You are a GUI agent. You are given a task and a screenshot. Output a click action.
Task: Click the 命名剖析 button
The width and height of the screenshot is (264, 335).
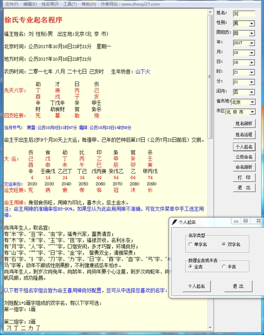pos(244,167)
